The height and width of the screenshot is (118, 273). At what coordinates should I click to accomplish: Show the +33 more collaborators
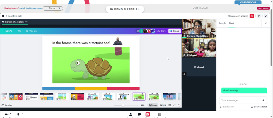tap(138, 31)
